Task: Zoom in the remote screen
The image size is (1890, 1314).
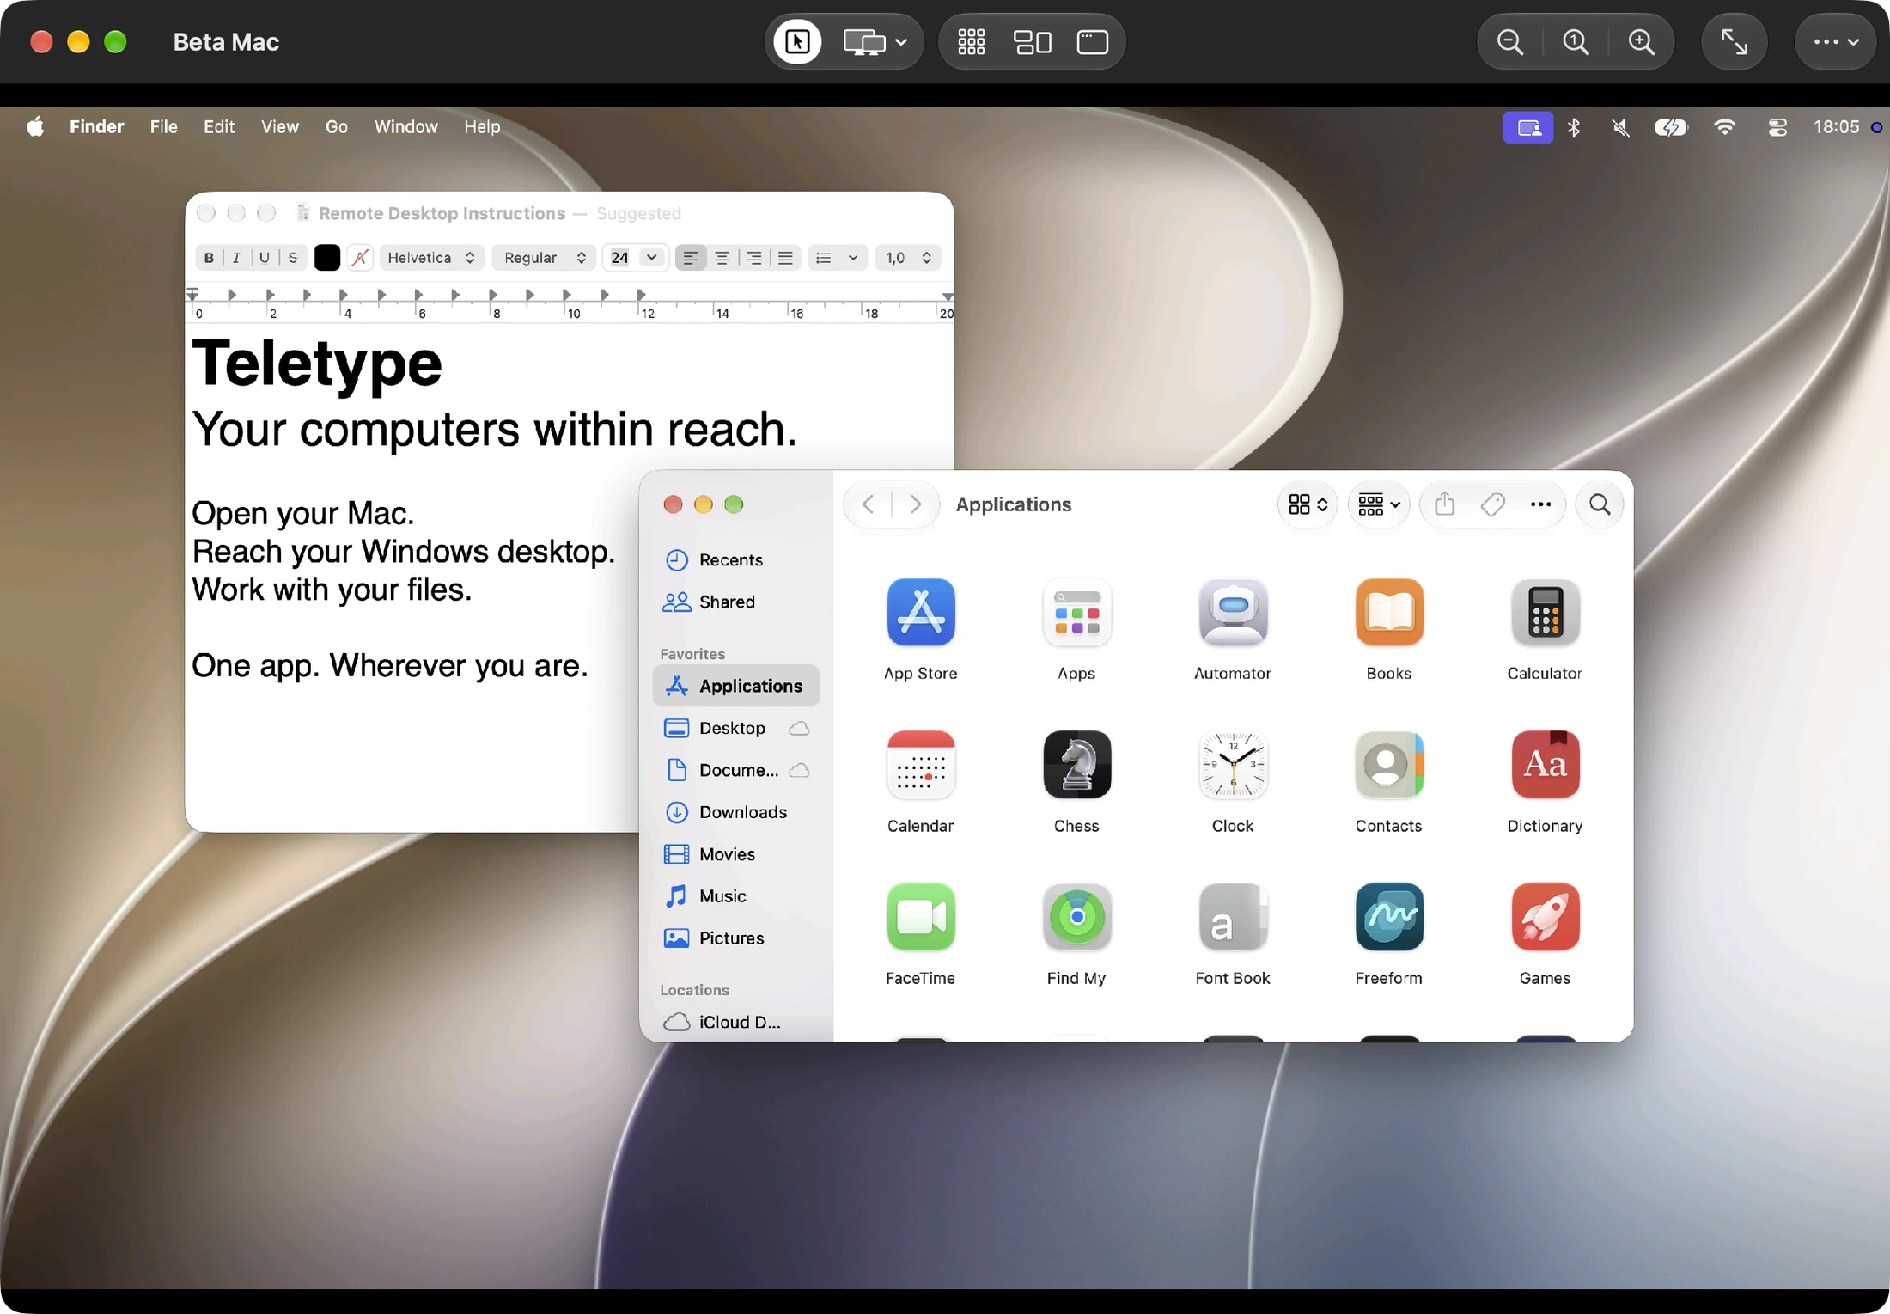Action: [1641, 42]
